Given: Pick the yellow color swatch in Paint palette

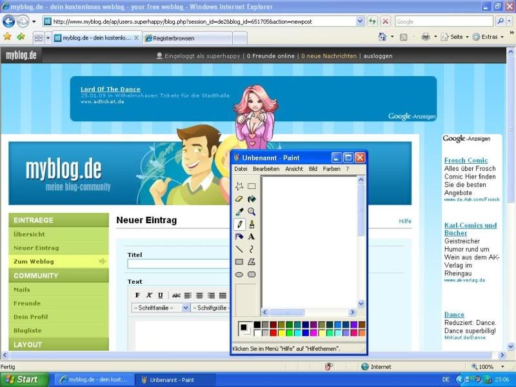Looking at the screenshot, I should 281,333.
